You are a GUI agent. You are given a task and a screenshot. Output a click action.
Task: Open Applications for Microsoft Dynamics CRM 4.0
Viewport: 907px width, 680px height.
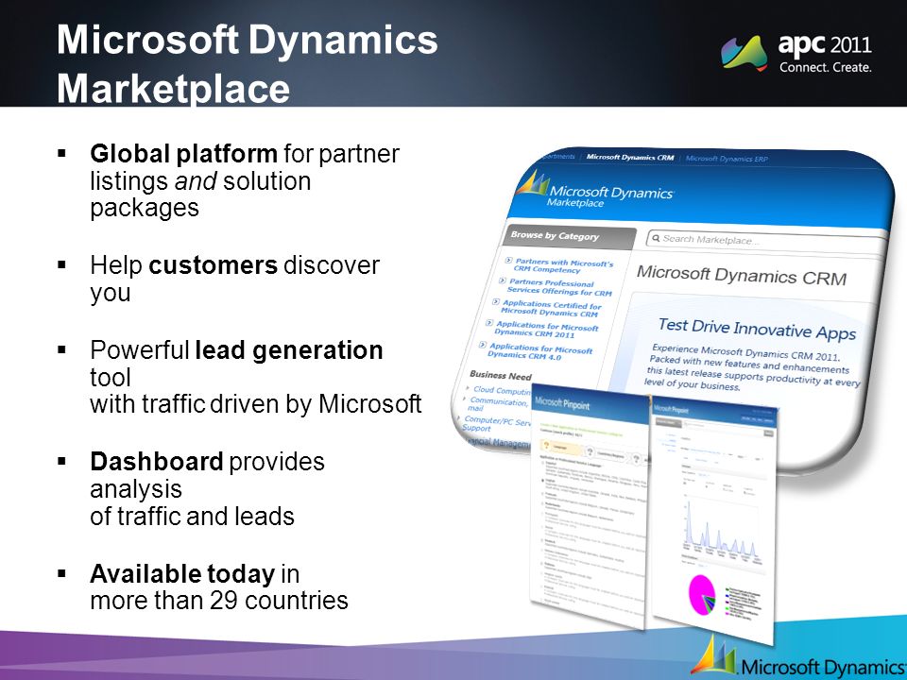[539, 351]
